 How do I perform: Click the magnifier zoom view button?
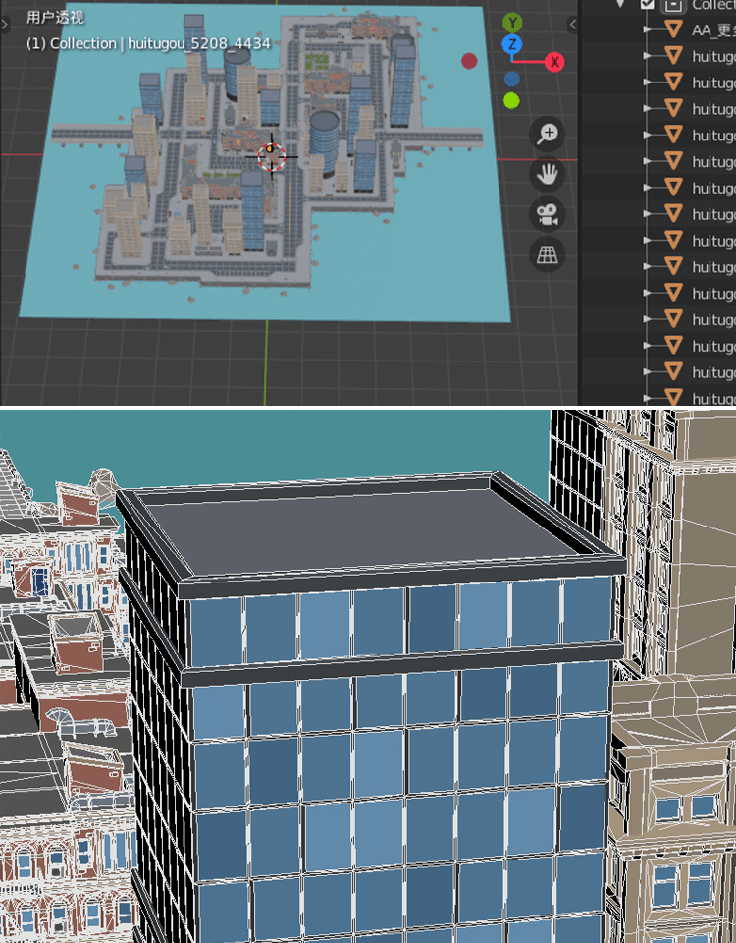pyautogui.click(x=547, y=134)
